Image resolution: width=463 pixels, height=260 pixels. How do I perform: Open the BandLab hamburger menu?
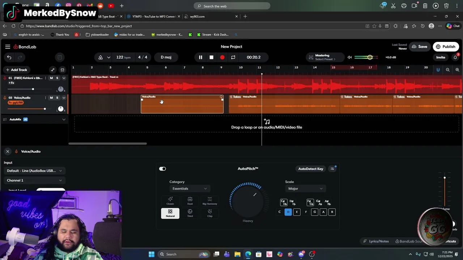point(8,47)
